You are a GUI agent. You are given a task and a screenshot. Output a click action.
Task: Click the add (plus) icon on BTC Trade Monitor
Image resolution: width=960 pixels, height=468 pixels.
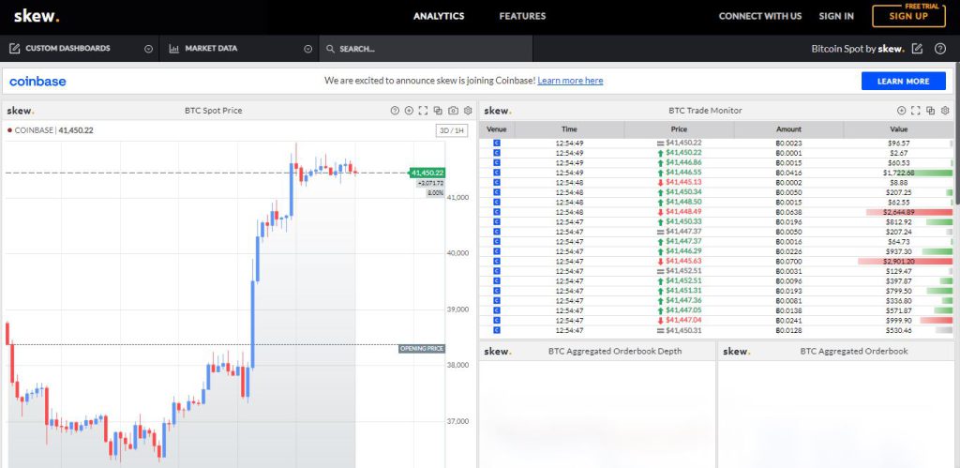pos(901,111)
